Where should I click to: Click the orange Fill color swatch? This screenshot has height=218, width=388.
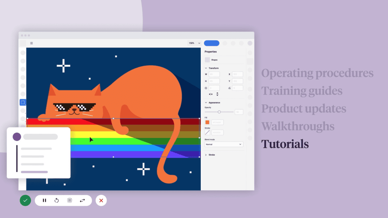pos(207,122)
